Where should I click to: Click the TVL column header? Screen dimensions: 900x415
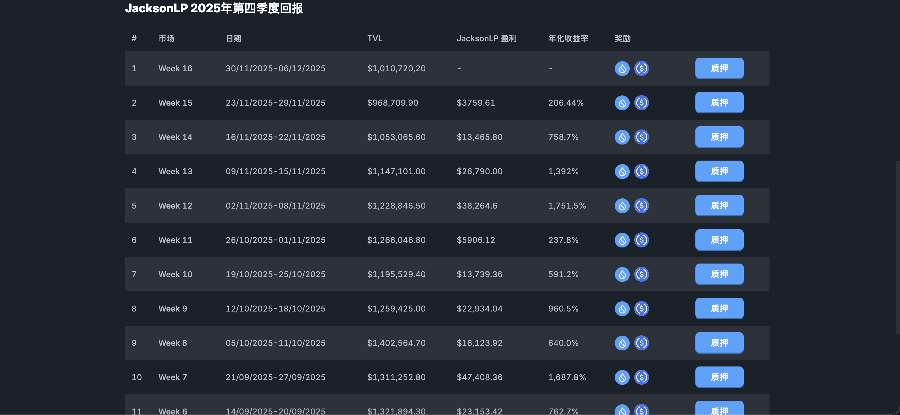pyautogui.click(x=375, y=38)
